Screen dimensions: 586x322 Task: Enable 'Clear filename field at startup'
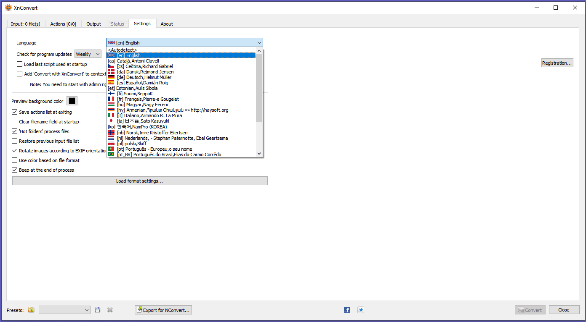coord(15,122)
